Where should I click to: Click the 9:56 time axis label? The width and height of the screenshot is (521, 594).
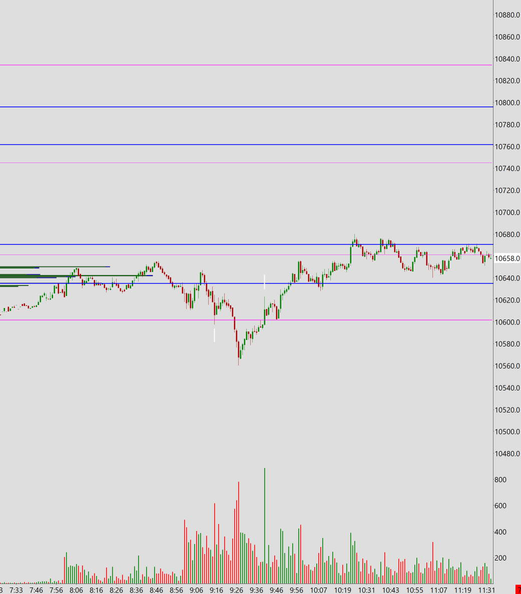(296, 590)
